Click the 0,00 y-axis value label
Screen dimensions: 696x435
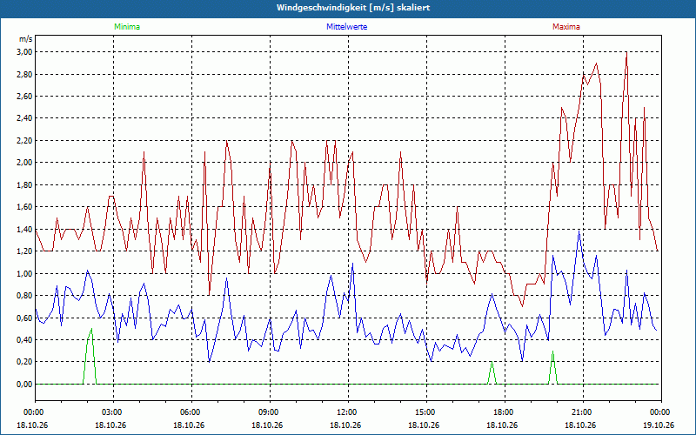click(x=24, y=385)
